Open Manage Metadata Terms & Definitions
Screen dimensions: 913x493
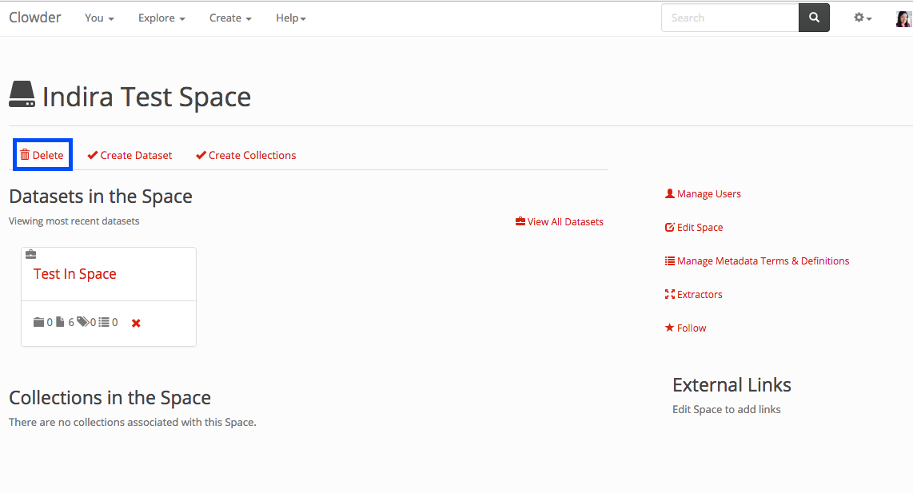point(756,260)
